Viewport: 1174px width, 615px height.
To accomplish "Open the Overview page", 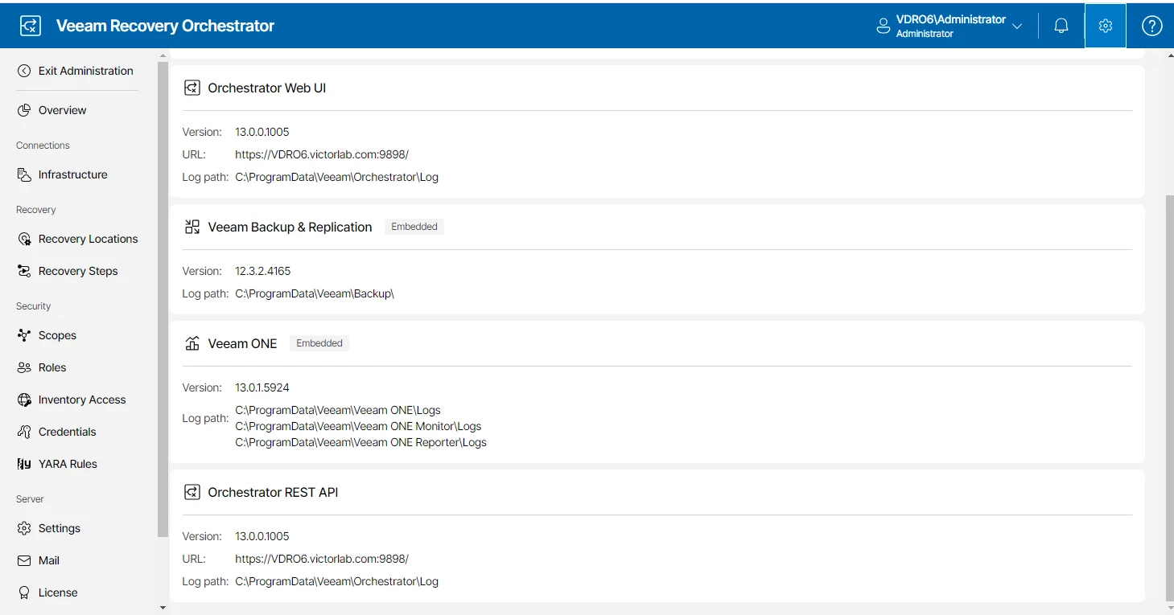I will [62, 110].
